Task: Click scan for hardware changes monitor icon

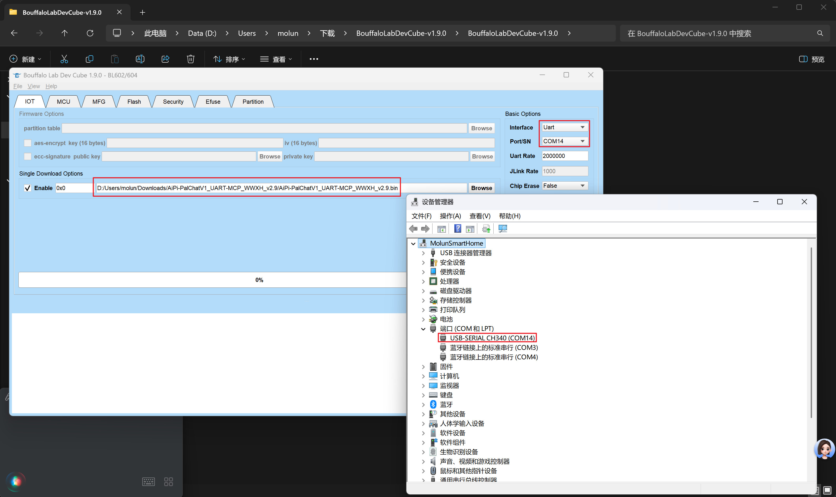Action: coord(503,229)
